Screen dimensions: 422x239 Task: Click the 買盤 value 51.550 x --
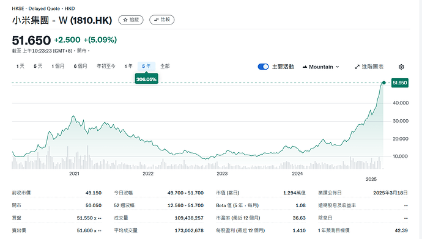pos(89,218)
